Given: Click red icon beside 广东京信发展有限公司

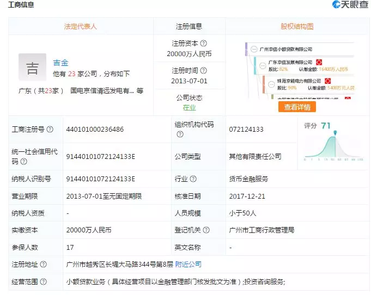Looking at the screenshot, I should pyautogui.click(x=319, y=63).
